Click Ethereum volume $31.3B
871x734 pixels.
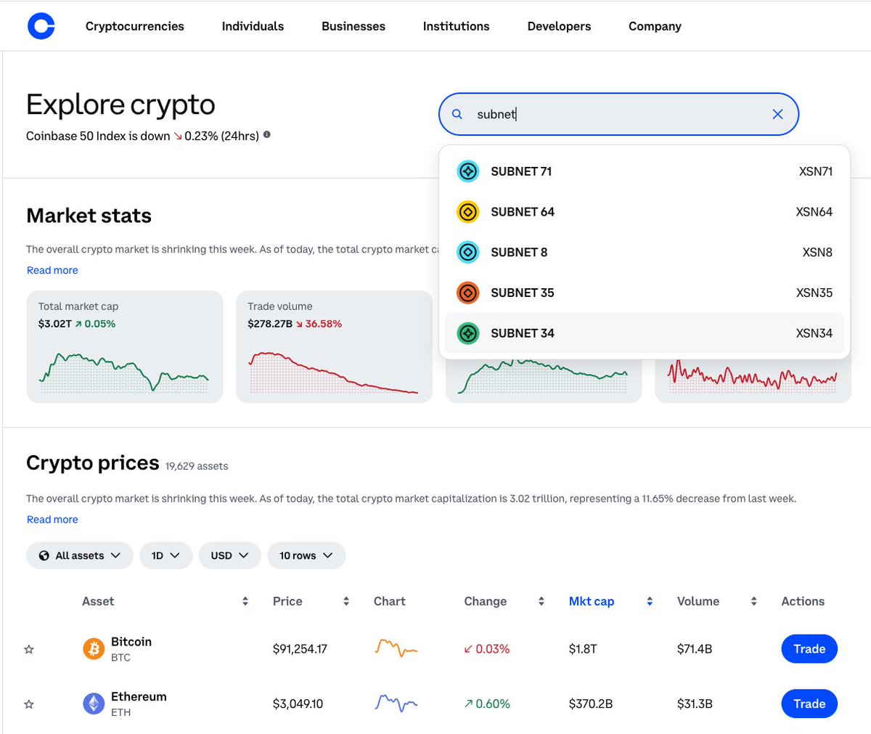click(x=695, y=704)
